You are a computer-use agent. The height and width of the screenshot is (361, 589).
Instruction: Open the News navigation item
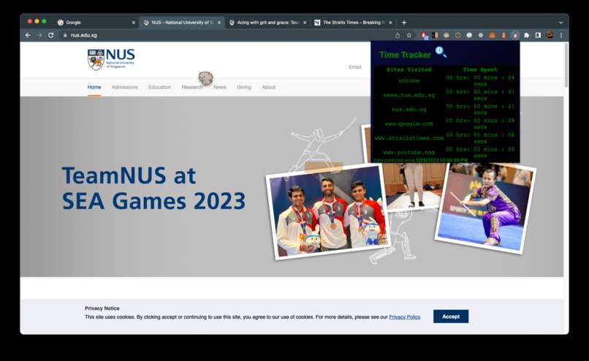coord(220,87)
